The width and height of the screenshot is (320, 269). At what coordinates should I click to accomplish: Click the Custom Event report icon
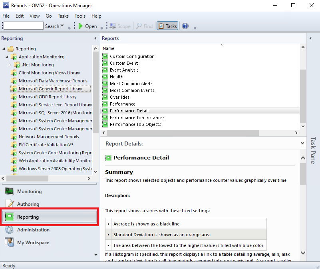click(105, 63)
